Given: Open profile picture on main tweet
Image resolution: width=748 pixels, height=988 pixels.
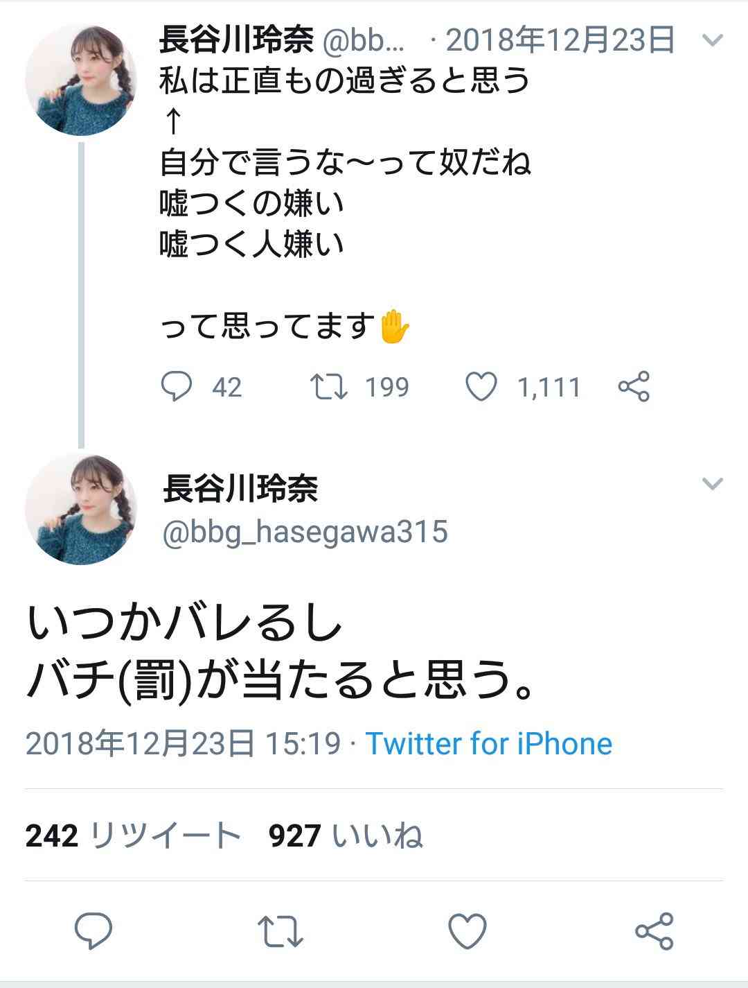Looking at the screenshot, I should tap(81, 510).
